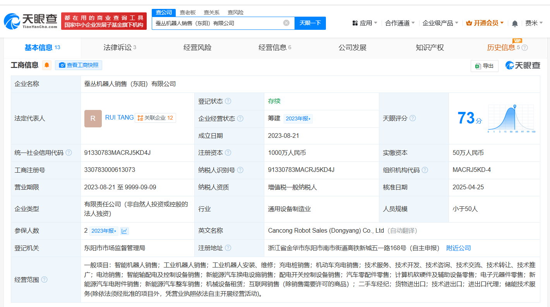The image size is (550, 307).
Task: Click the help icon next to 注册地址
Action: pyautogui.click(x=228, y=248)
